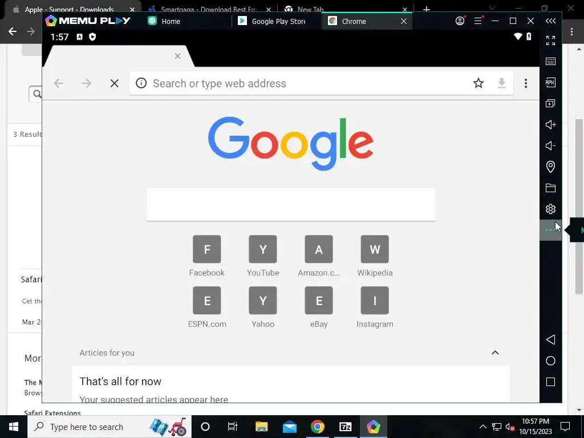This screenshot has height=438, width=584.
Task: Open the eBay shortcut tile
Action: (x=319, y=307)
